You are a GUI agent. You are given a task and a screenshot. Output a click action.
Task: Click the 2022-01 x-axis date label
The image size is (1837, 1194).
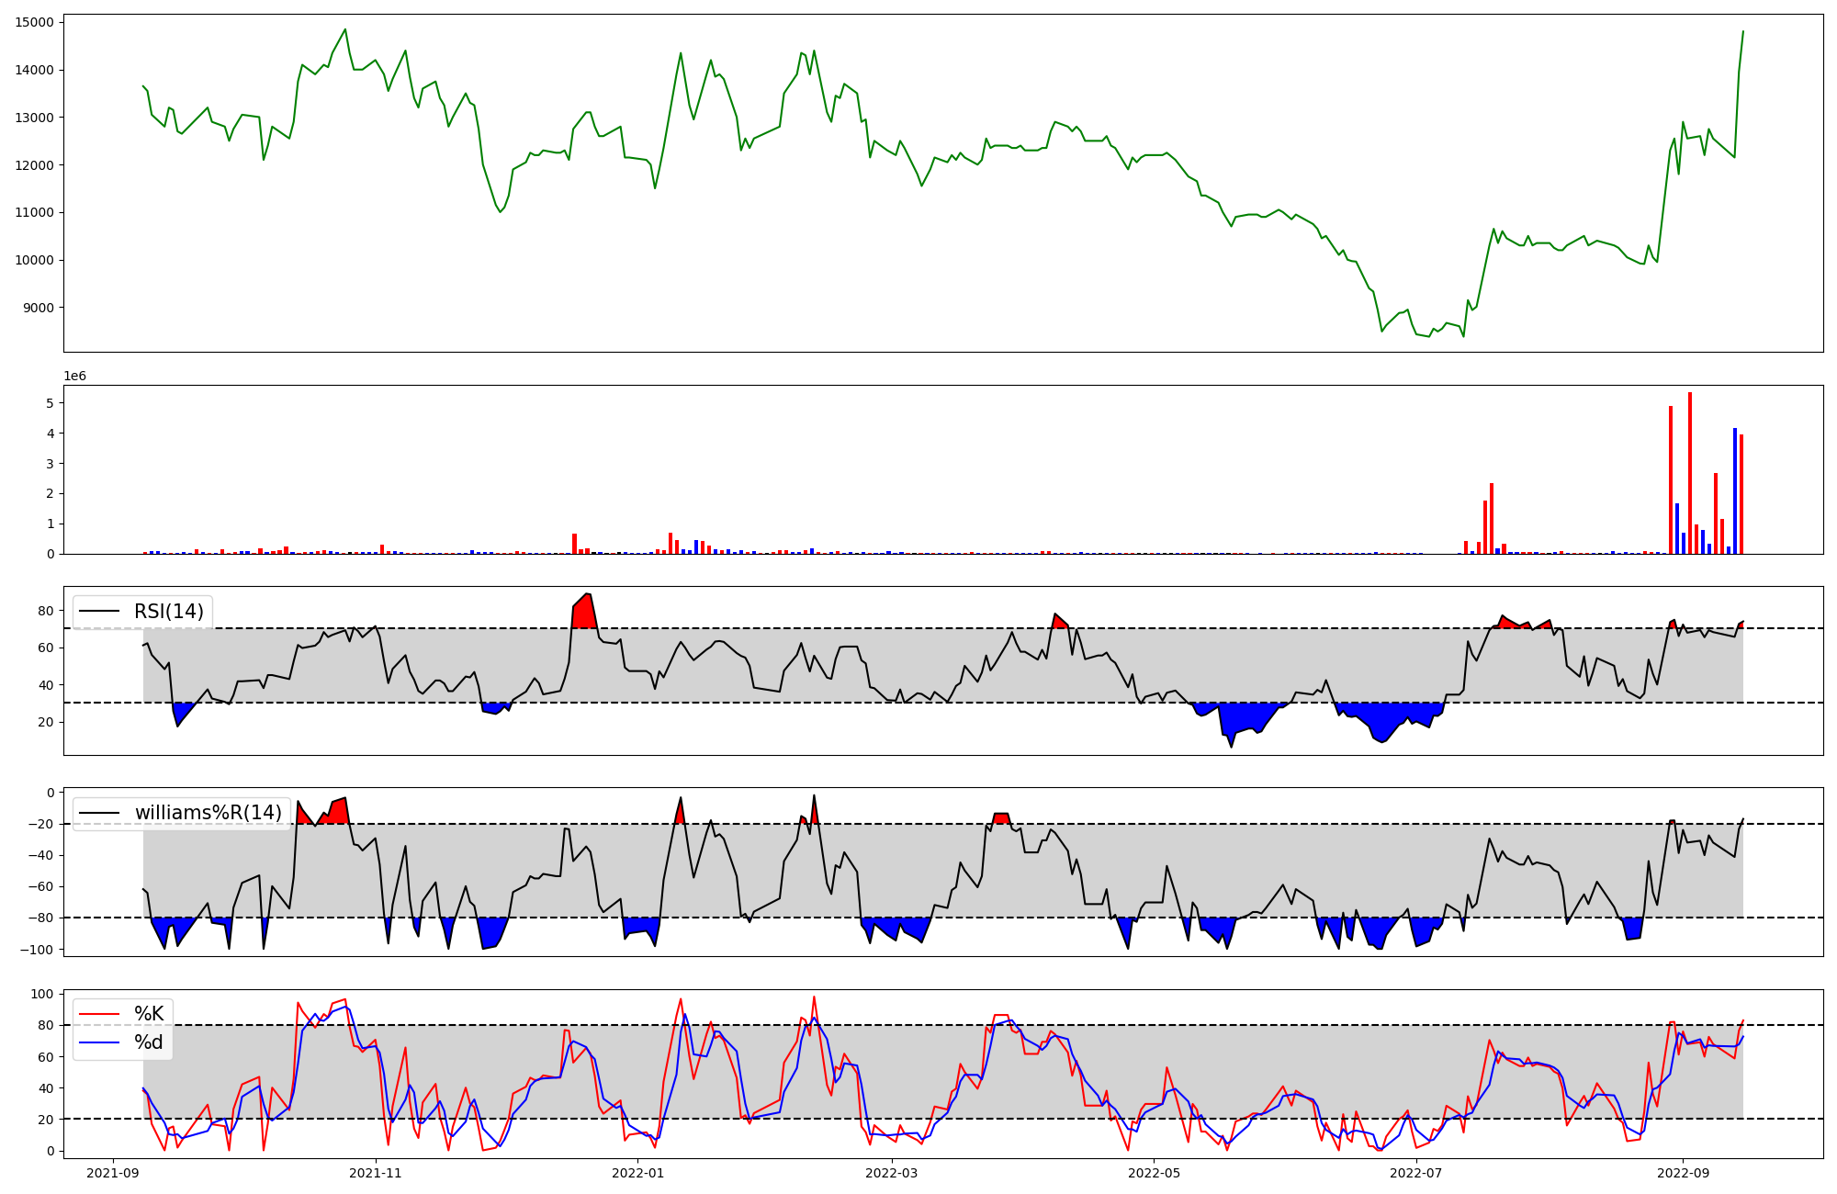coord(637,1173)
